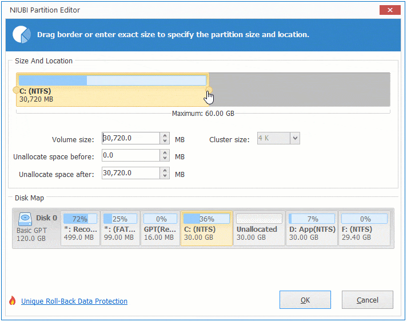The image size is (407, 322).
Task: Click the Disk 0 drive icon
Action: [25, 219]
